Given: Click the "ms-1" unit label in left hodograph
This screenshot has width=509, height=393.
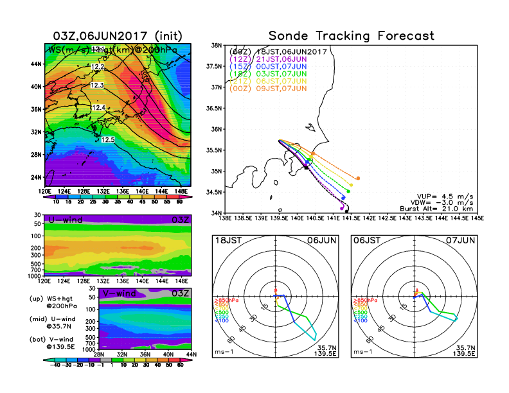Looking at the screenshot, I should pos(224,352).
